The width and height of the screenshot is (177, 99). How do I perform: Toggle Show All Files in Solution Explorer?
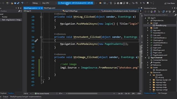coord(170,12)
